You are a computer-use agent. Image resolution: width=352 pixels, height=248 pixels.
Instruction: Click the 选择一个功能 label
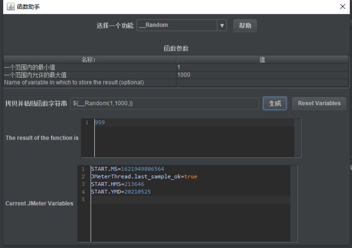click(x=115, y=26)
